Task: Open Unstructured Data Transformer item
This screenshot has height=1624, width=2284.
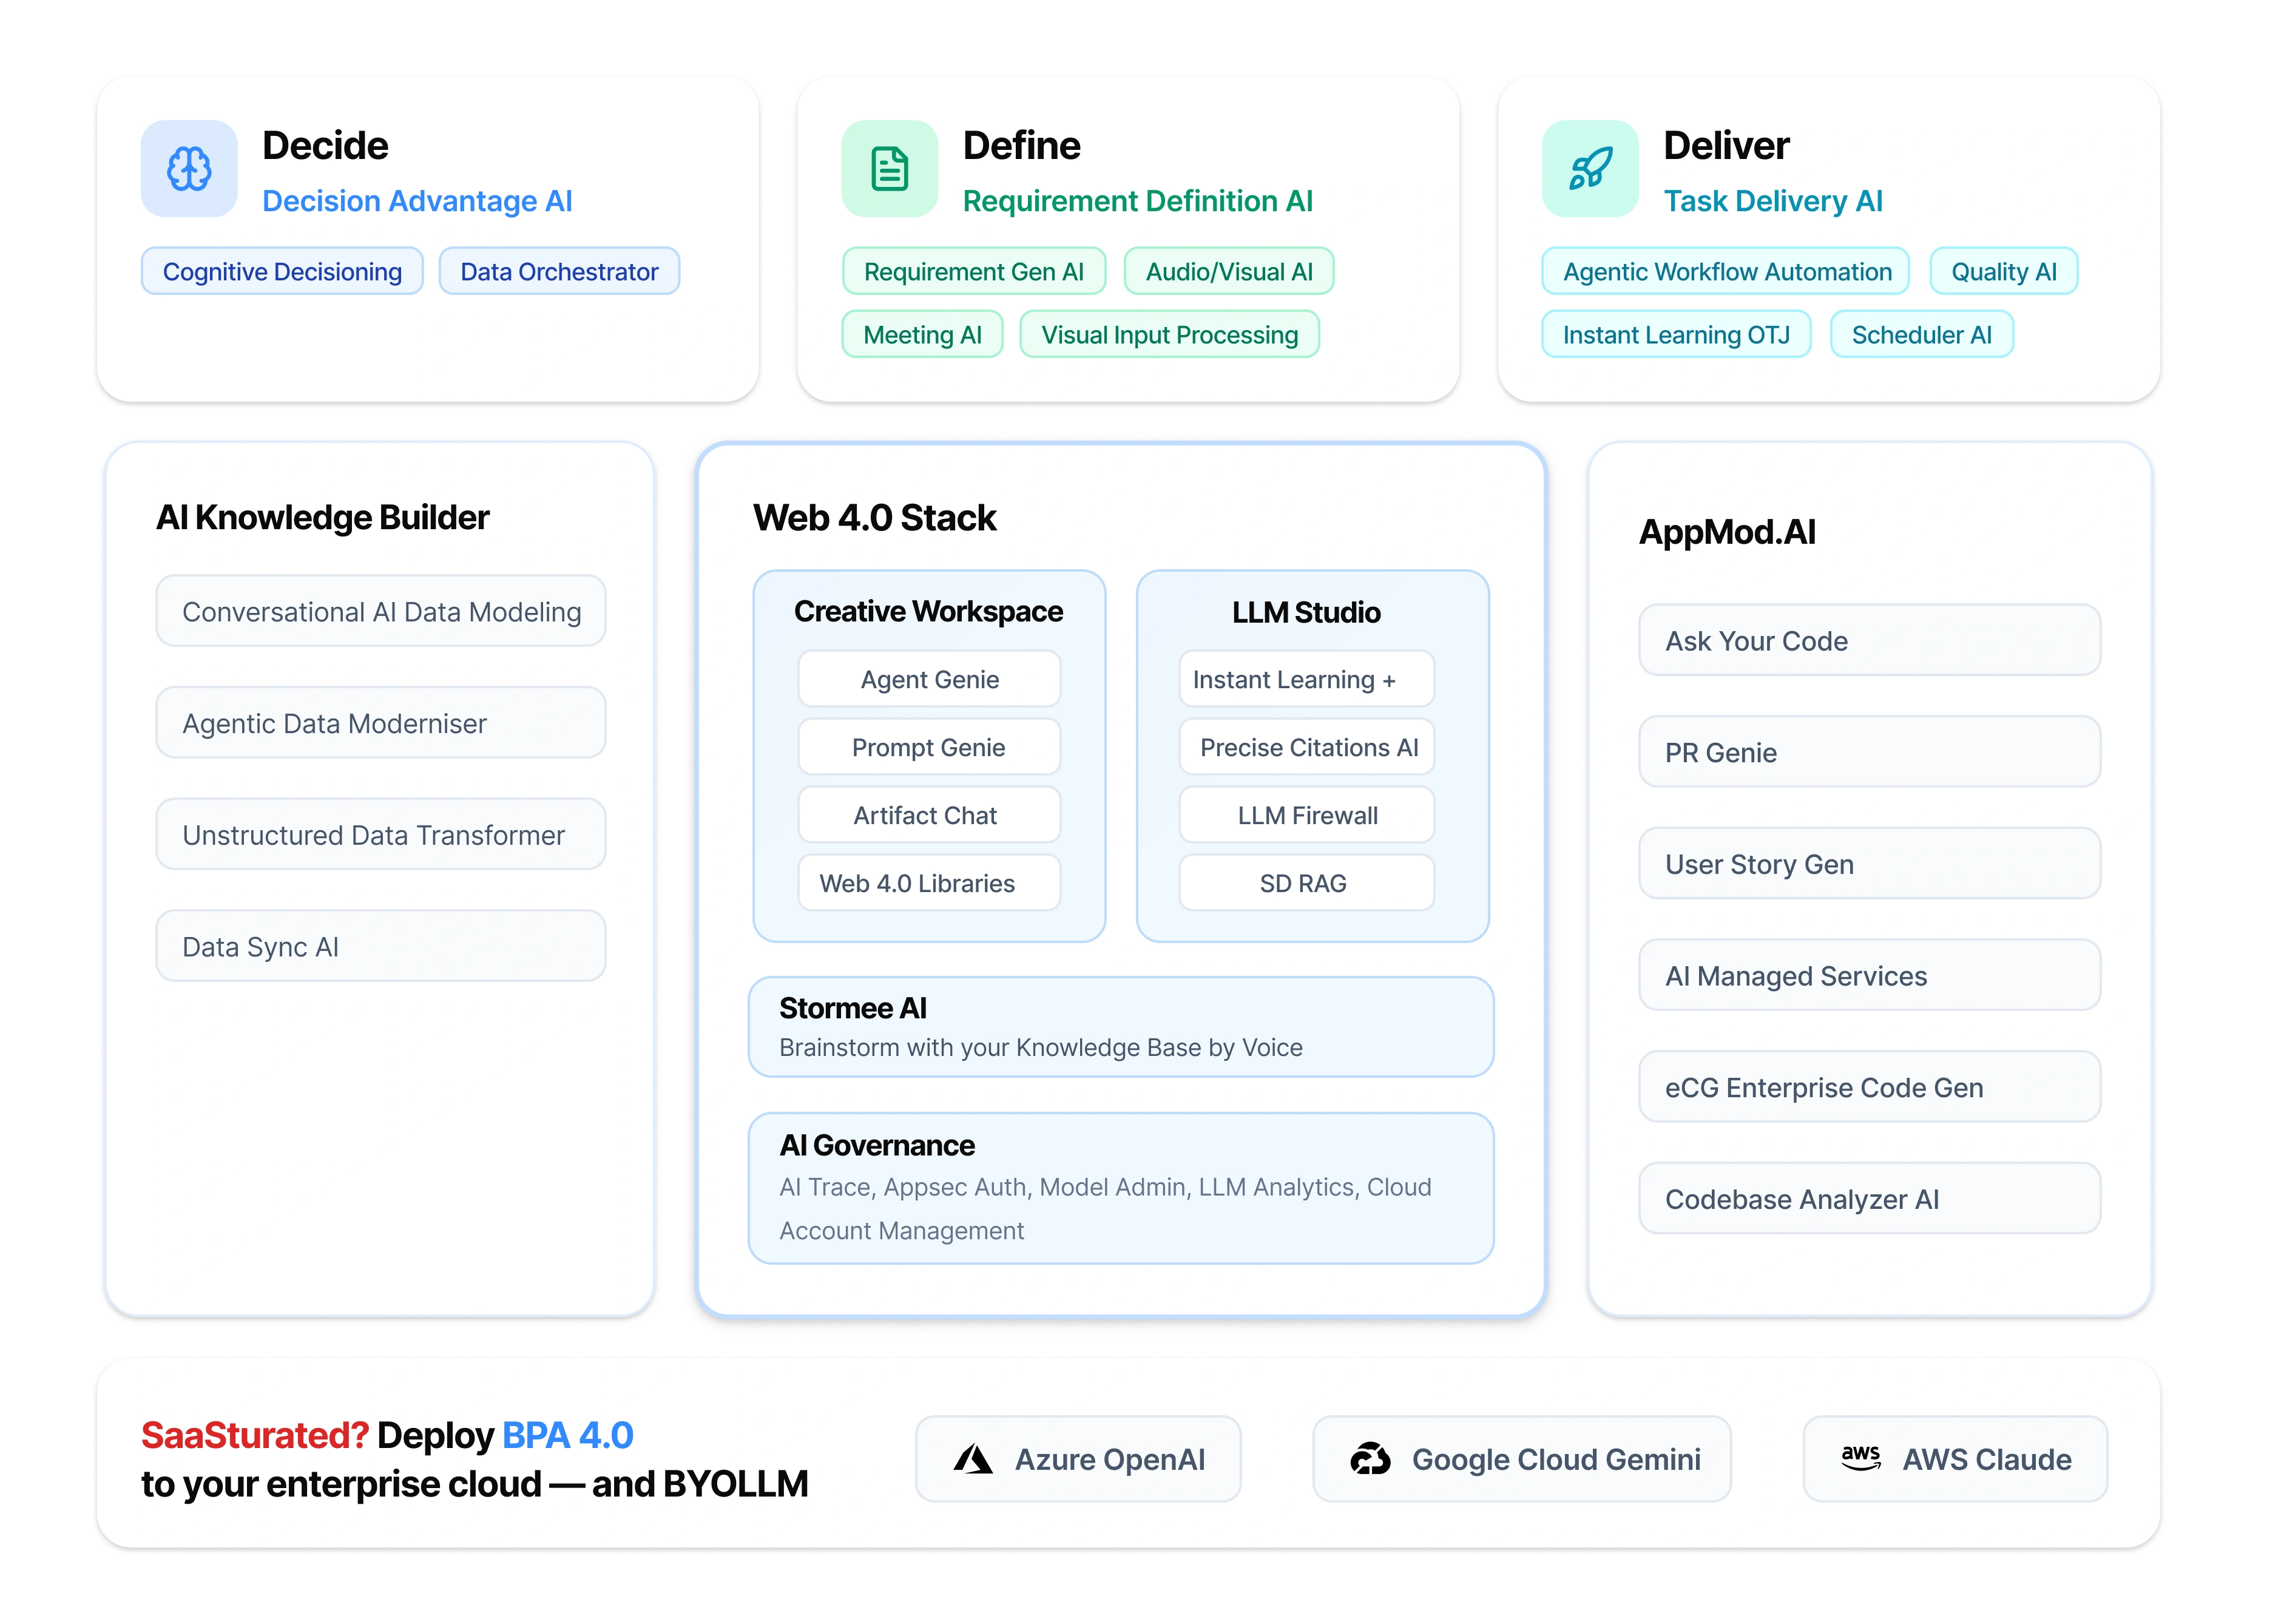Action: click(x=381, y=834)
